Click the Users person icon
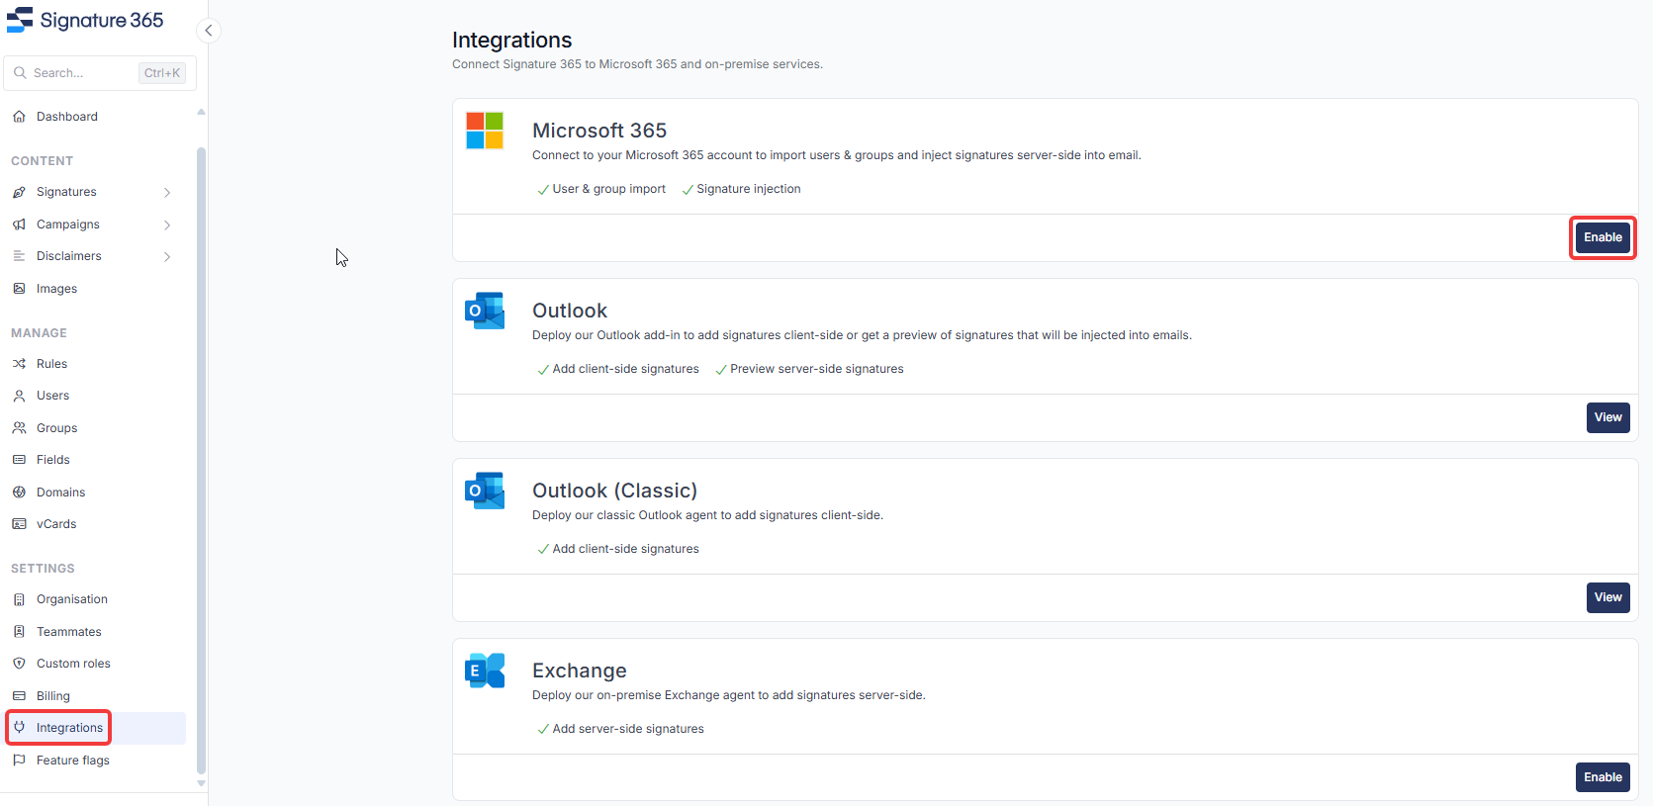1653x806 pixels. point(19,396)
